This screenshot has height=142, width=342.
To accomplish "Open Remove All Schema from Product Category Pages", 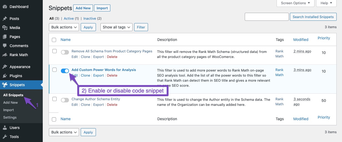I will [x=112, y=51].
